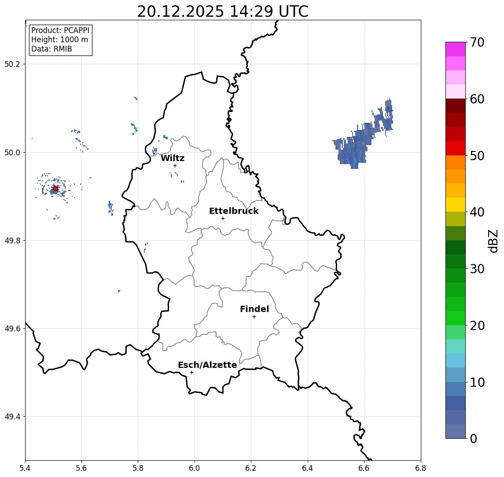Click the orange colorbar swatch below 50

click(x=456, y=163)
